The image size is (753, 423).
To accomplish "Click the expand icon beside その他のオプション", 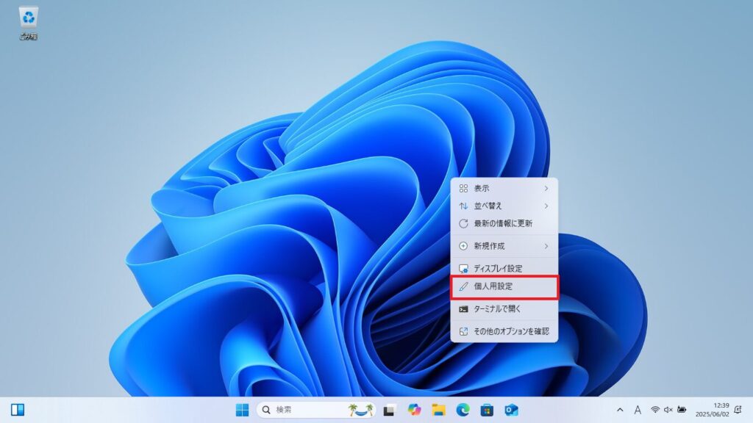I will point(463,331).
